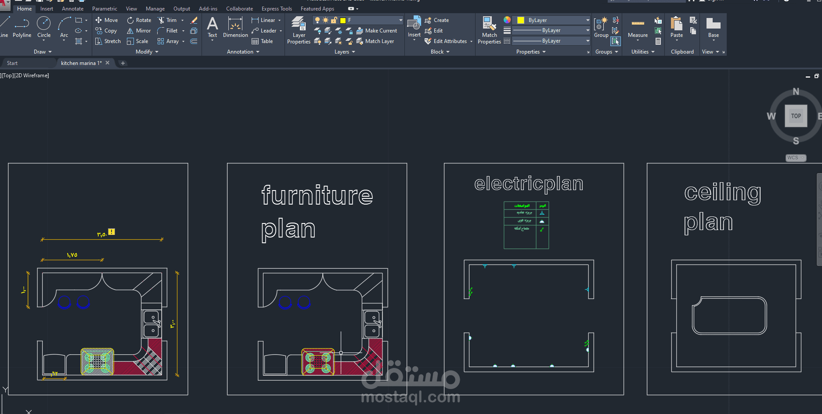The height and width of the screenshot is (414, 822).
Task: Open the Linear dimension dropdown arrow
Action: [x=280, y=20]
